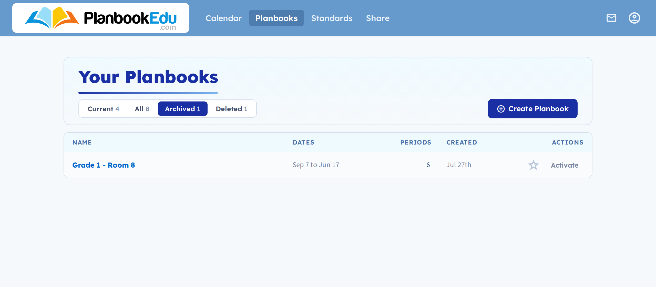Open the Planbooks nav item
Screen dimensions: 656x287
pos(276,18)
